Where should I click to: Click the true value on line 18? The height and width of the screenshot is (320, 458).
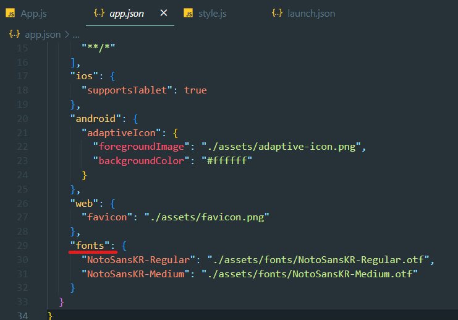(x=195, y=90)
